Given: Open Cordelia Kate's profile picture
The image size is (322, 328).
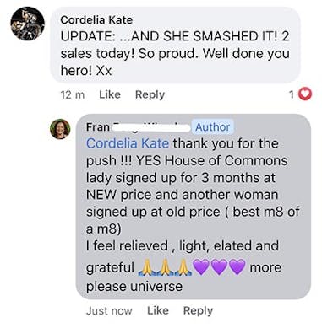Looking at the screenshot, I should (27, 24).
